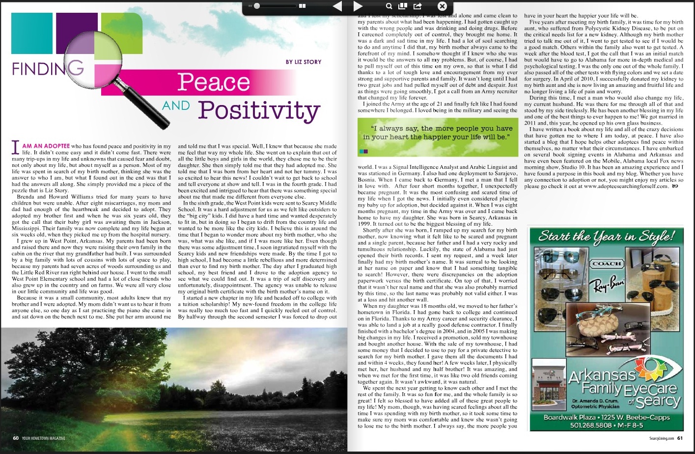
Task: Open search with the magnifier toolbar icon
Action: coord(389,6)
